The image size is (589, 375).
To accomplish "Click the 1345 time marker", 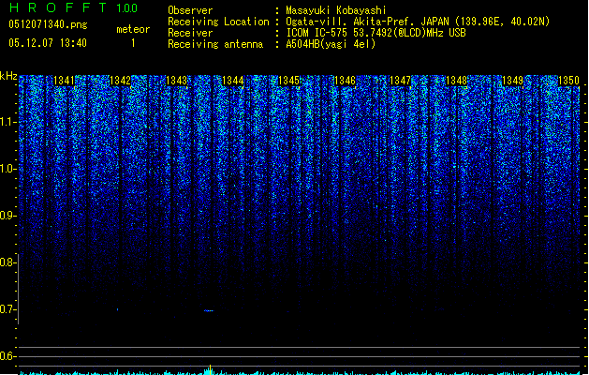I will point(288,81).
